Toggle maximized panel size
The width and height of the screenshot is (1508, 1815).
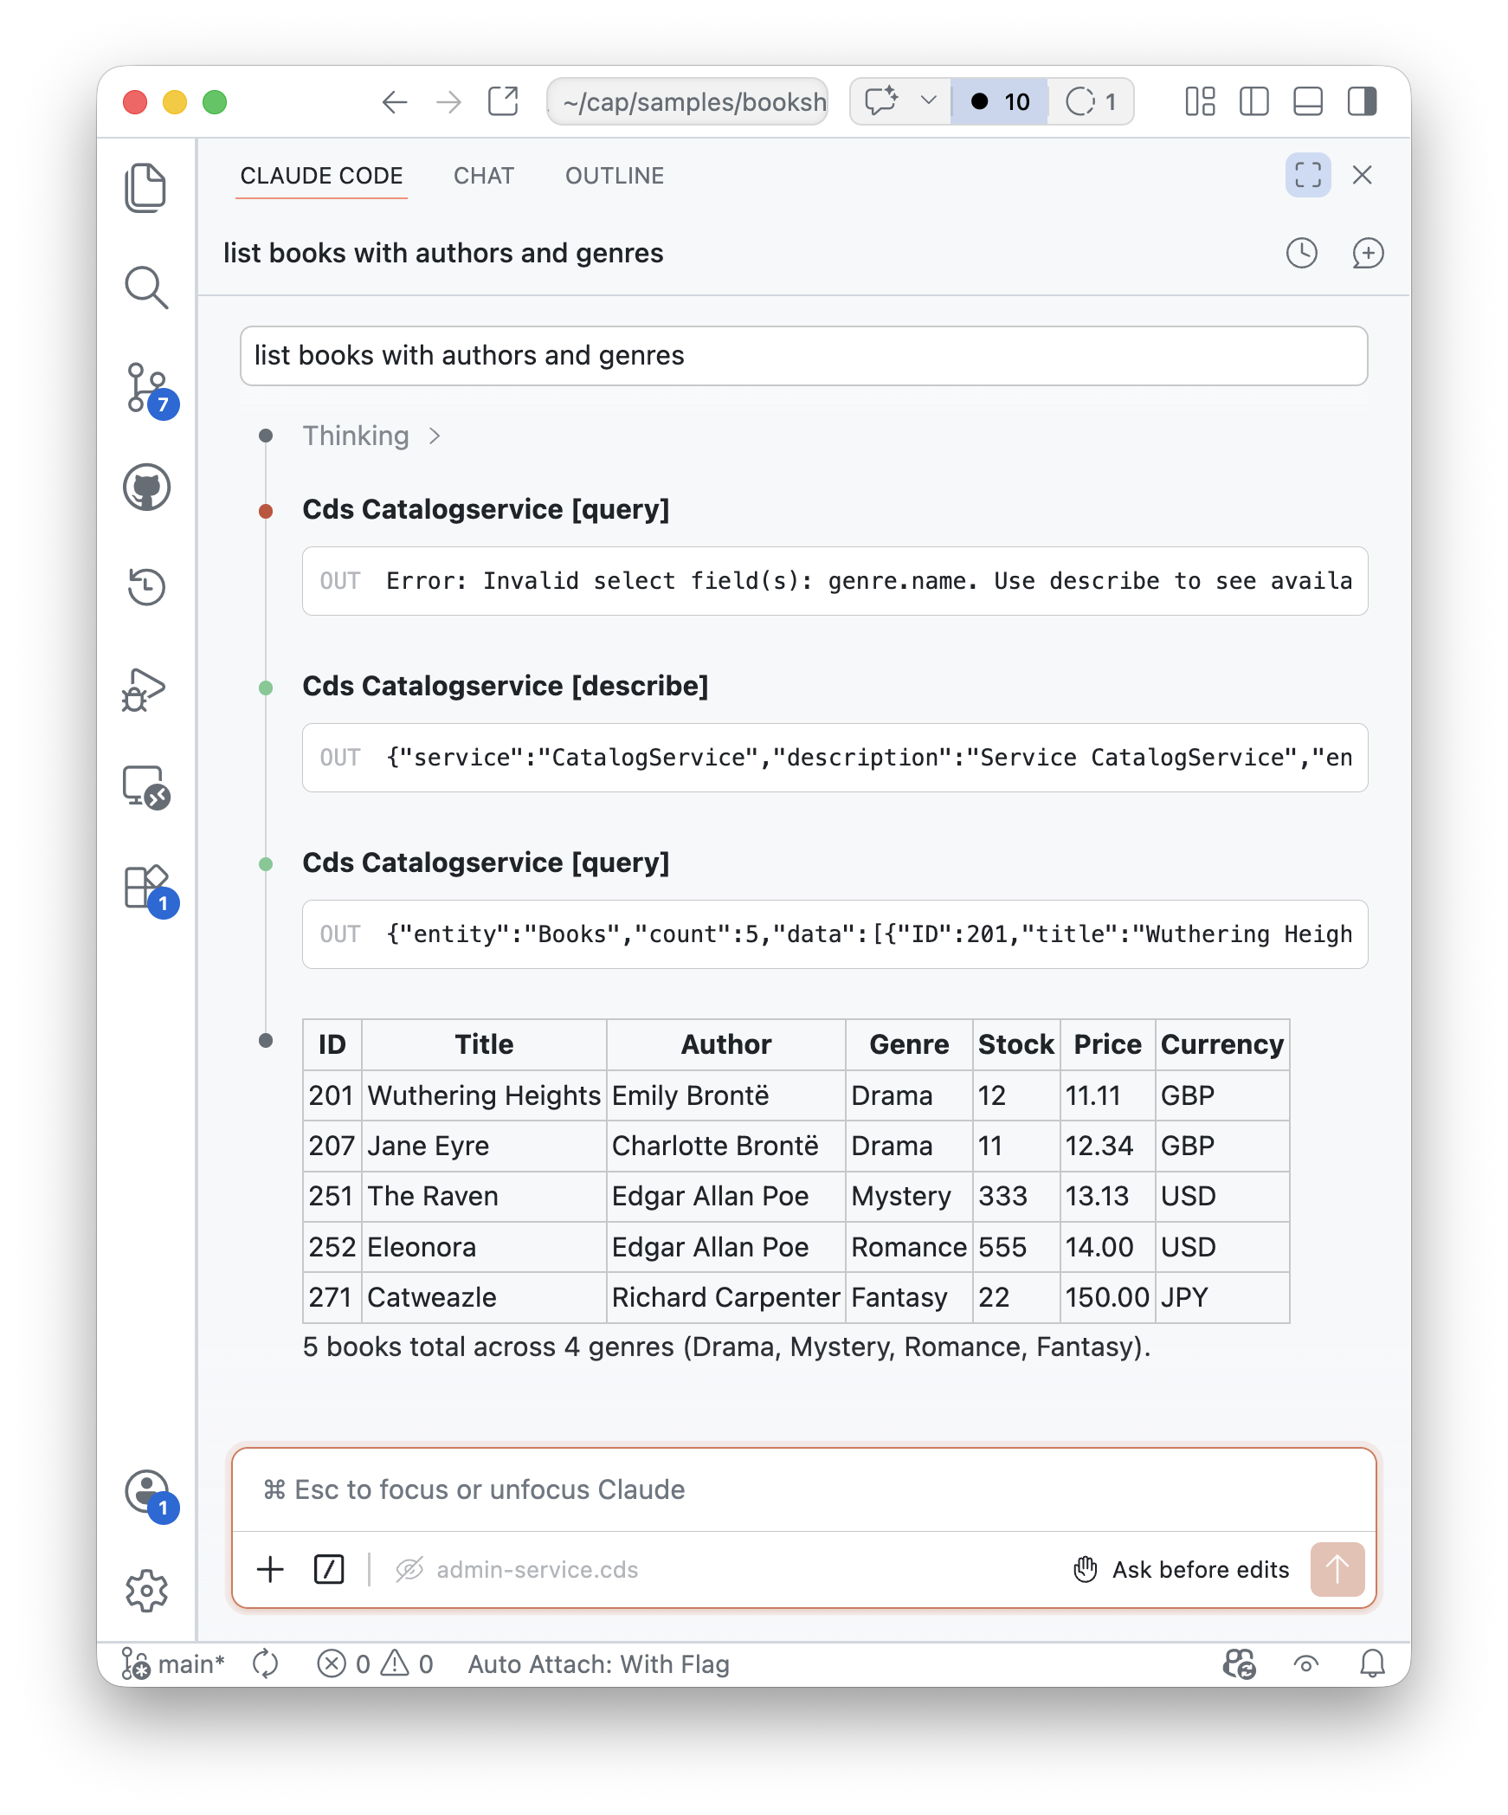click(1307, 175)
